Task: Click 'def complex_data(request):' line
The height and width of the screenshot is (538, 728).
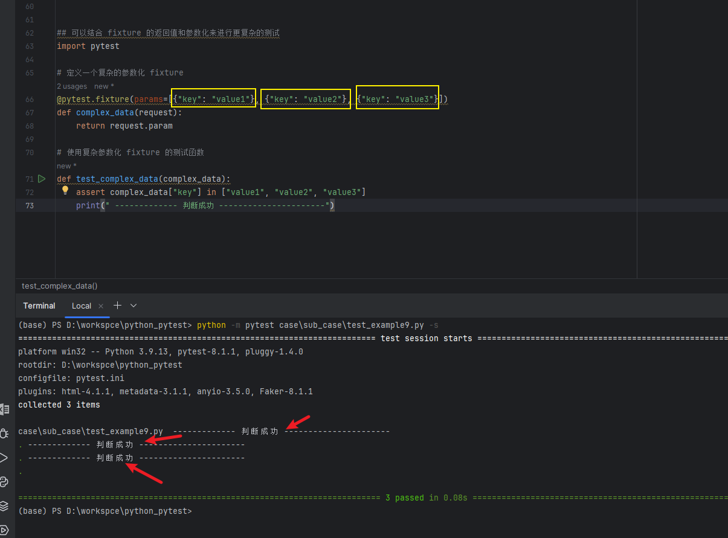Action: [120, 112]
